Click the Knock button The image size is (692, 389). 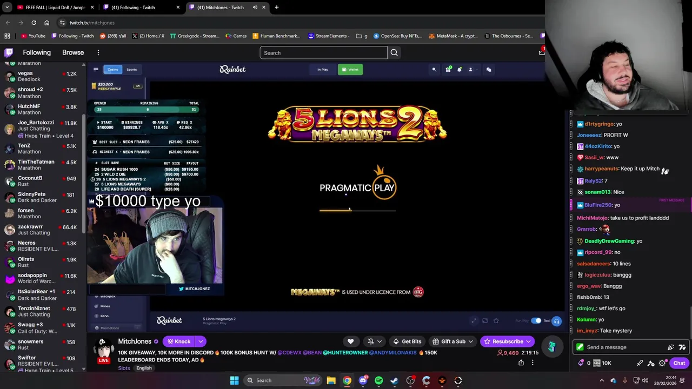tap(178, 341)
